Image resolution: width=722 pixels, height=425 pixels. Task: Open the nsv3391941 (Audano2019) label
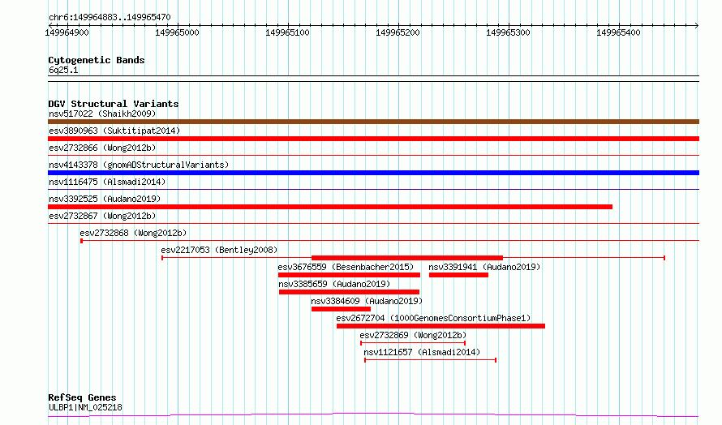coord(484,267)
